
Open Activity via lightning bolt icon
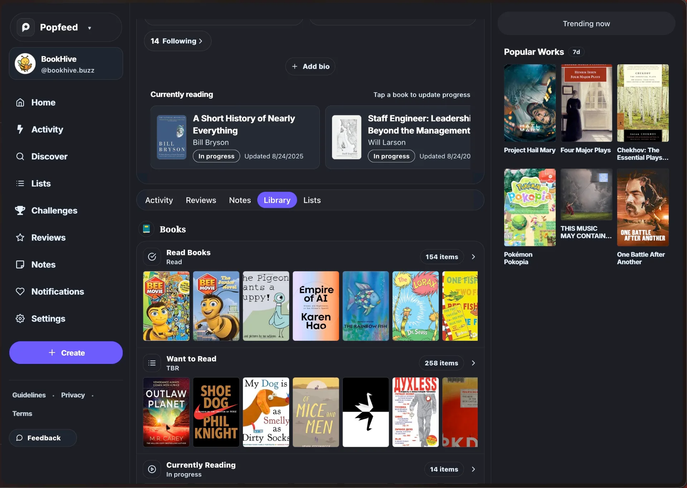[20, 129]
